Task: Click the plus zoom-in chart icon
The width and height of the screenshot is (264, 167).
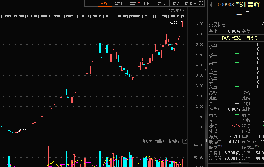Action: (88, 3)
